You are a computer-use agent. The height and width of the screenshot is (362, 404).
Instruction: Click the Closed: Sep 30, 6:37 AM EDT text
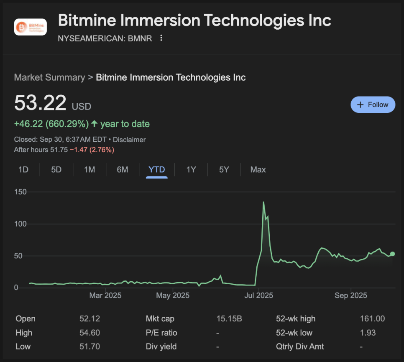60,140
